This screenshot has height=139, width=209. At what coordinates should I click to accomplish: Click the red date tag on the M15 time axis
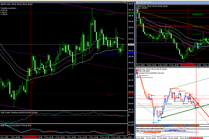[31, 137]
